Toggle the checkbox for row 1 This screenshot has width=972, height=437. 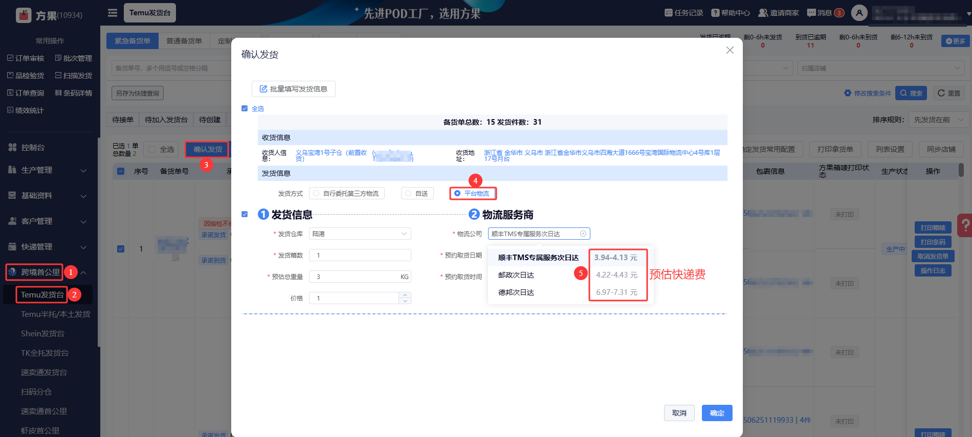pos(121,249)
